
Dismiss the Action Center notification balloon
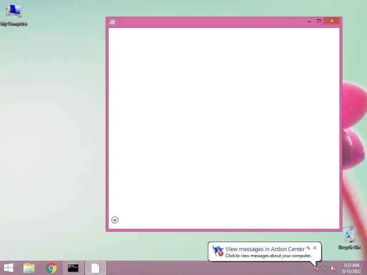click(315, 248)
